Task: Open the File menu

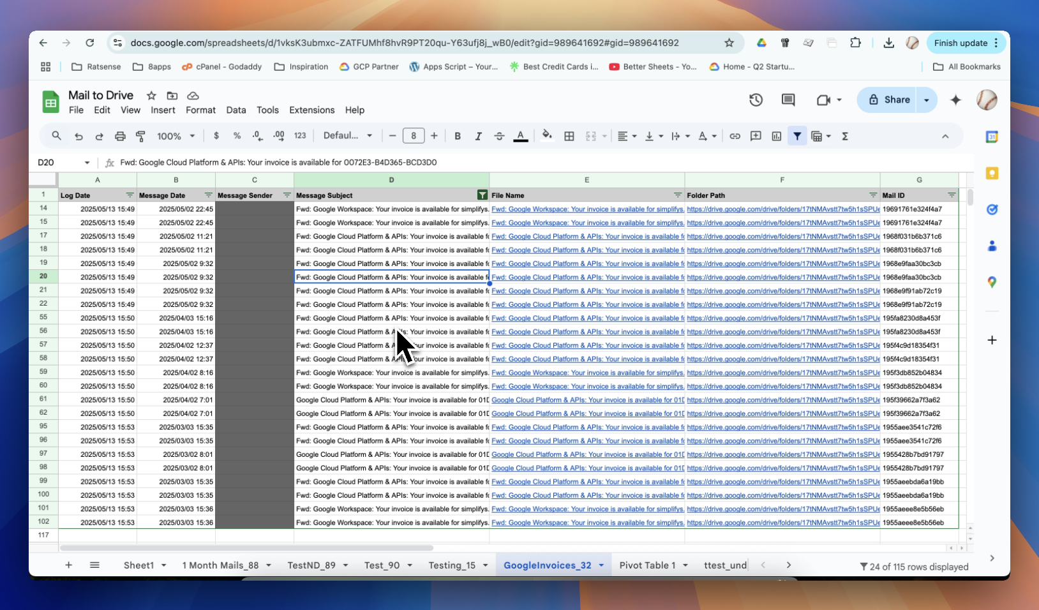Action: pyautogui.click(x=76, y=110)
